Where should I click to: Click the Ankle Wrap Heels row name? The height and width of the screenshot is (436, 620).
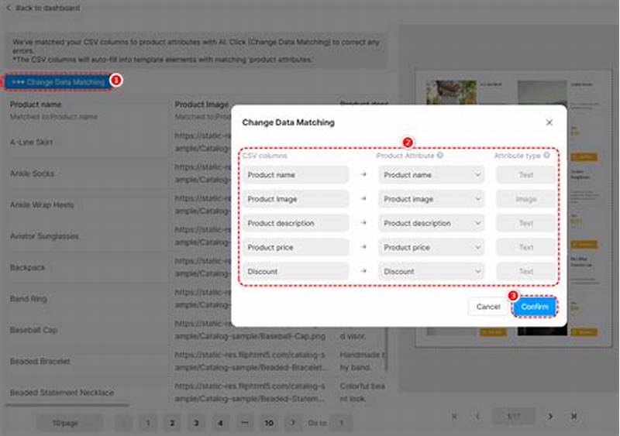(42, 204)
